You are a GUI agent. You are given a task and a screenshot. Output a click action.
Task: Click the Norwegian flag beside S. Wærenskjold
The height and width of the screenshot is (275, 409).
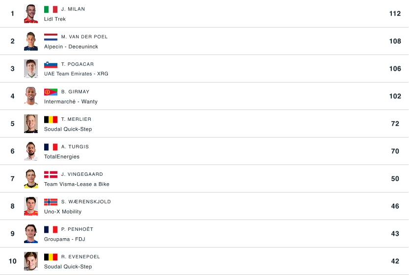(x=51, y=202)
